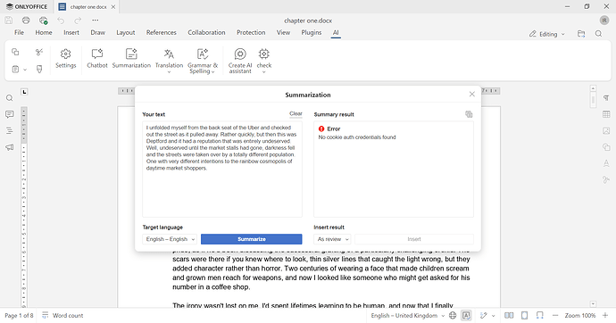
Task: Open the English – United Kingdom language selector
Action: (408, 315)
